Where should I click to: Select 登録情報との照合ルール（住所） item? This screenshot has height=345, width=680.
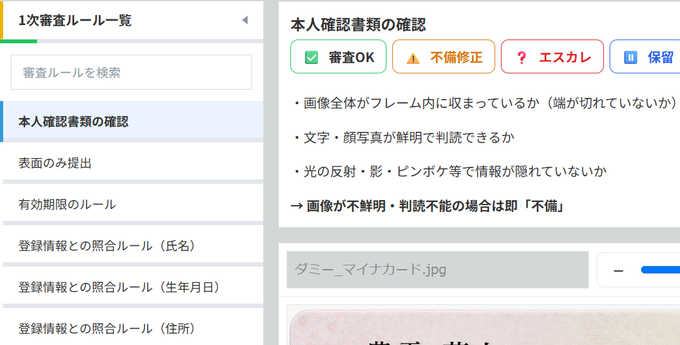coord(132,327)
